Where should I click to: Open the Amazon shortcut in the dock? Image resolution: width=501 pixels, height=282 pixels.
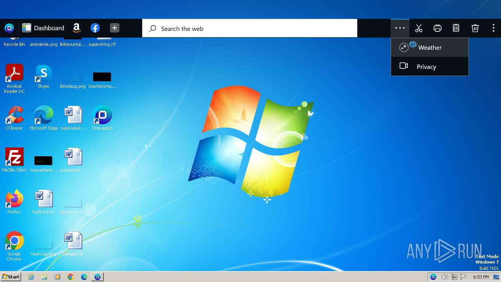coord(77,28)
